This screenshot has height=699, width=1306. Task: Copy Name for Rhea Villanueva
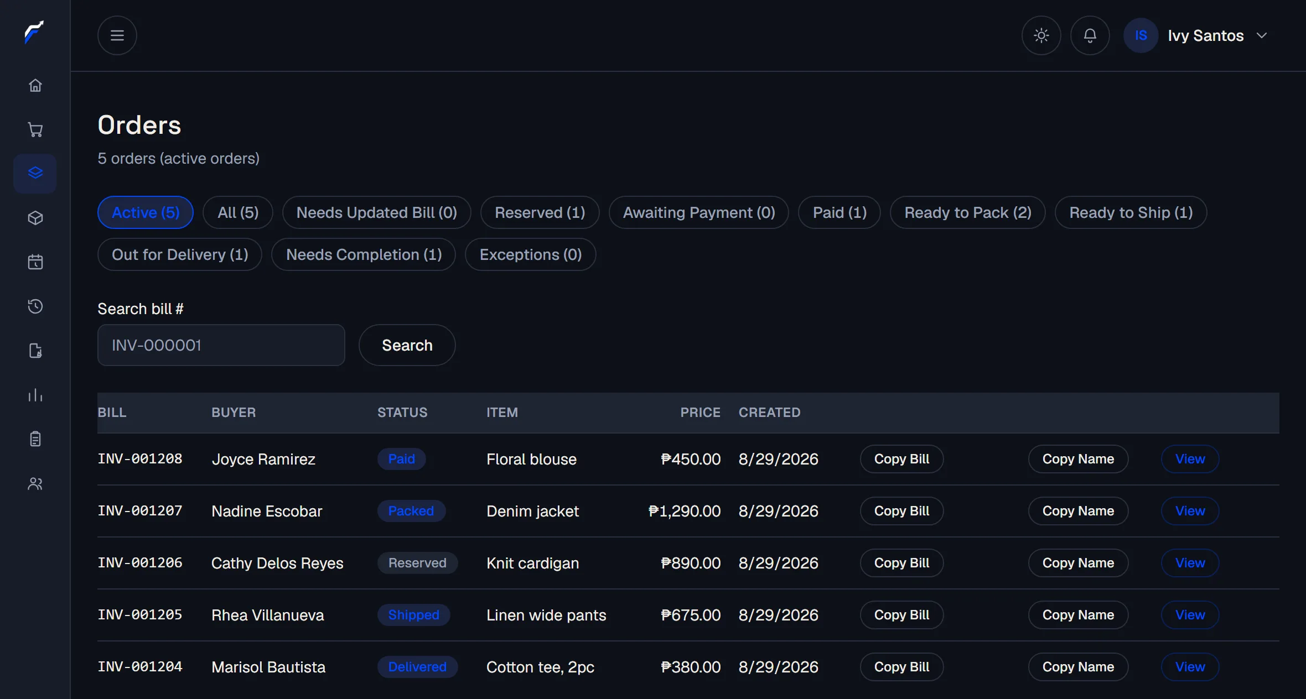[x=1078, y=615]
